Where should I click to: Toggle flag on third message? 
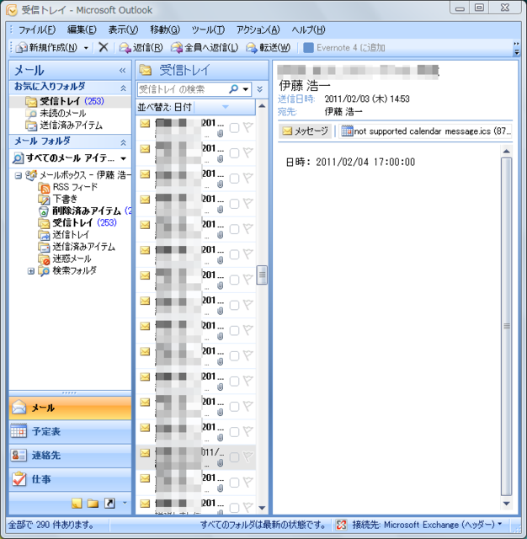pos(248,178)
